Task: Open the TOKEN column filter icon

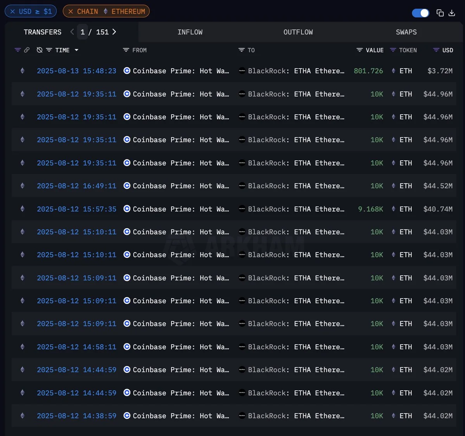Action: click(x=393, y=50)
